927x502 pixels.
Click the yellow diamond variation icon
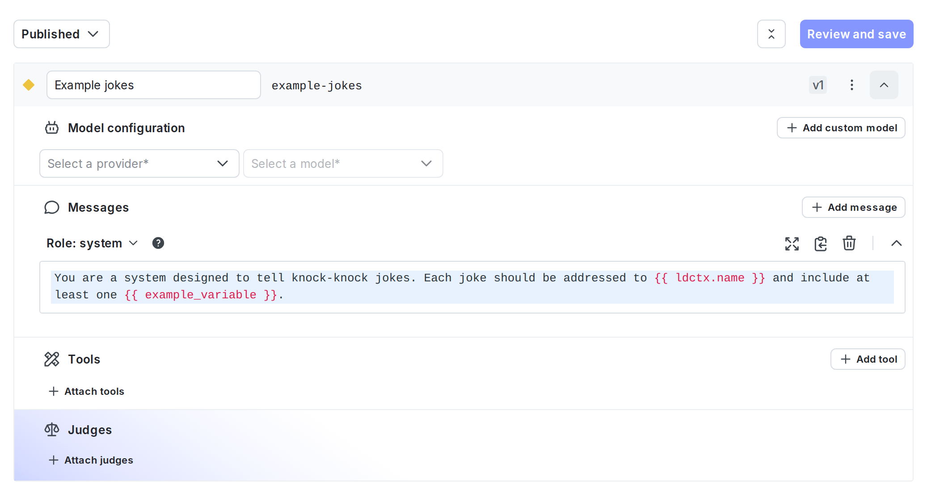29,85
